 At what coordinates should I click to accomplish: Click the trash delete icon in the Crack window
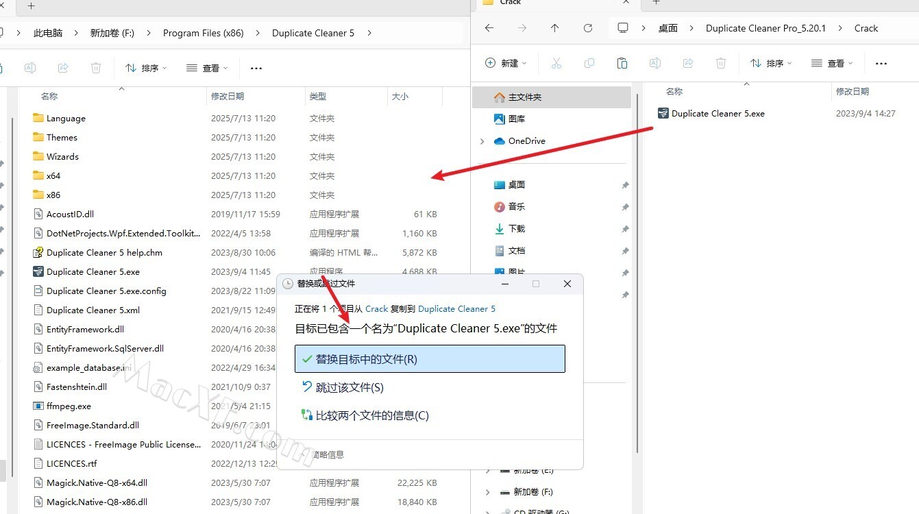(721, 63)
